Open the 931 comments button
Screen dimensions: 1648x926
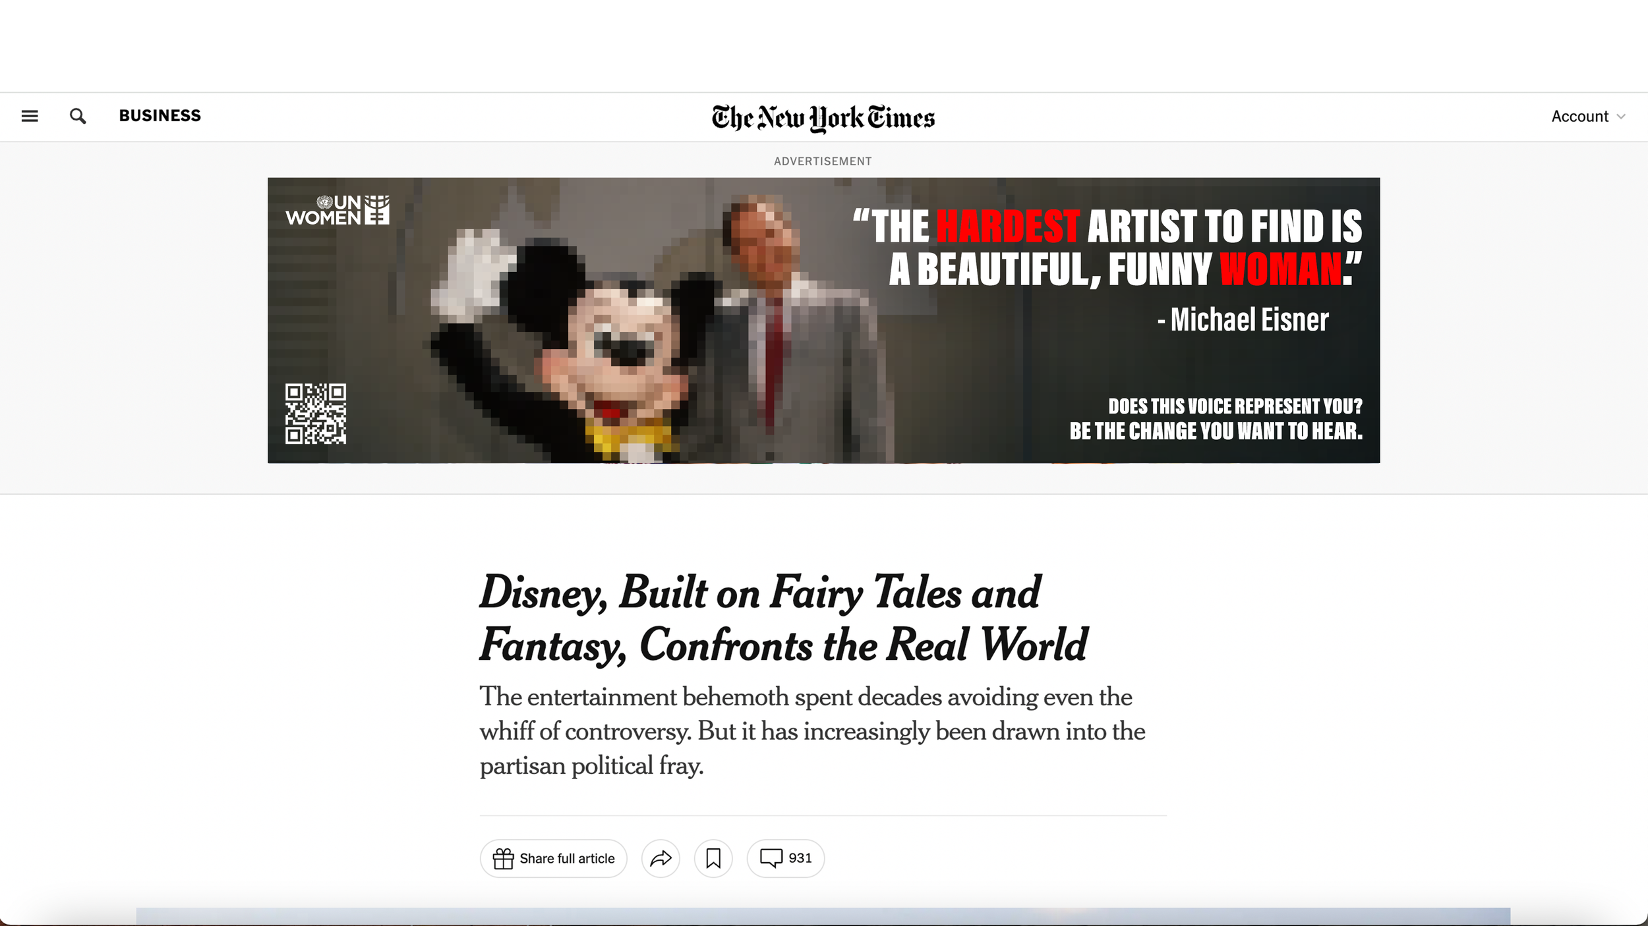click(785, 858)
